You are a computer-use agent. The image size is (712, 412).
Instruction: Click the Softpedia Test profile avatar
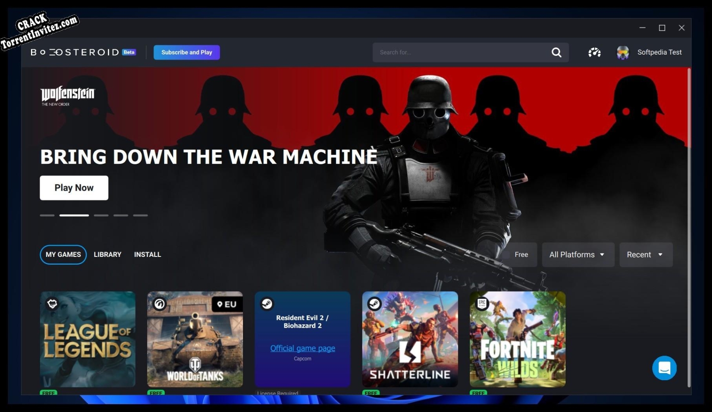622,53
